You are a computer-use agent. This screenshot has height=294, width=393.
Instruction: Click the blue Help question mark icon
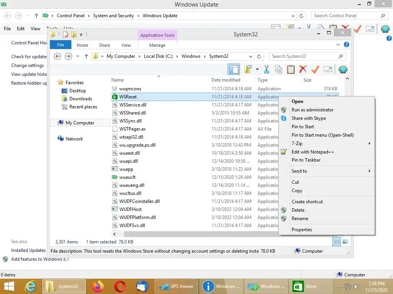coord(347,44)
